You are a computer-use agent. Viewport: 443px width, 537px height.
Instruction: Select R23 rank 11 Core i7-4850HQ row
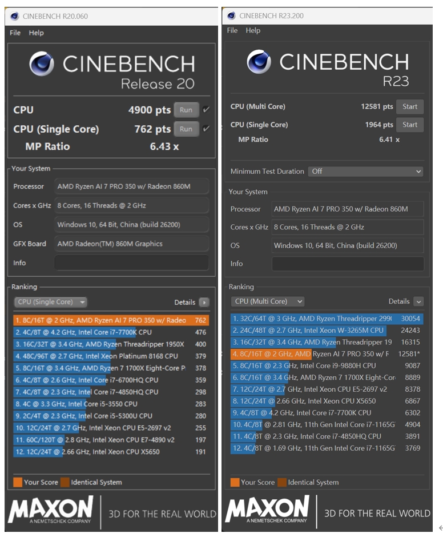point(327,436)
